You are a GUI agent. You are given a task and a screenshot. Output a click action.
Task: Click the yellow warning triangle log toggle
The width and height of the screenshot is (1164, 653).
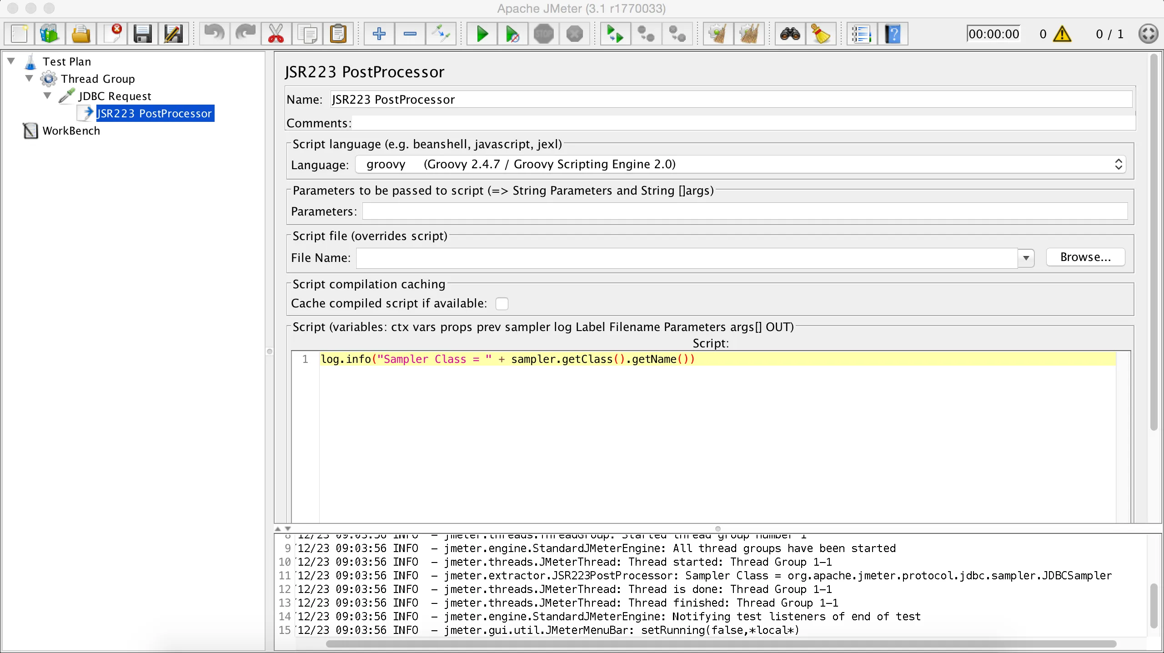1062,34
